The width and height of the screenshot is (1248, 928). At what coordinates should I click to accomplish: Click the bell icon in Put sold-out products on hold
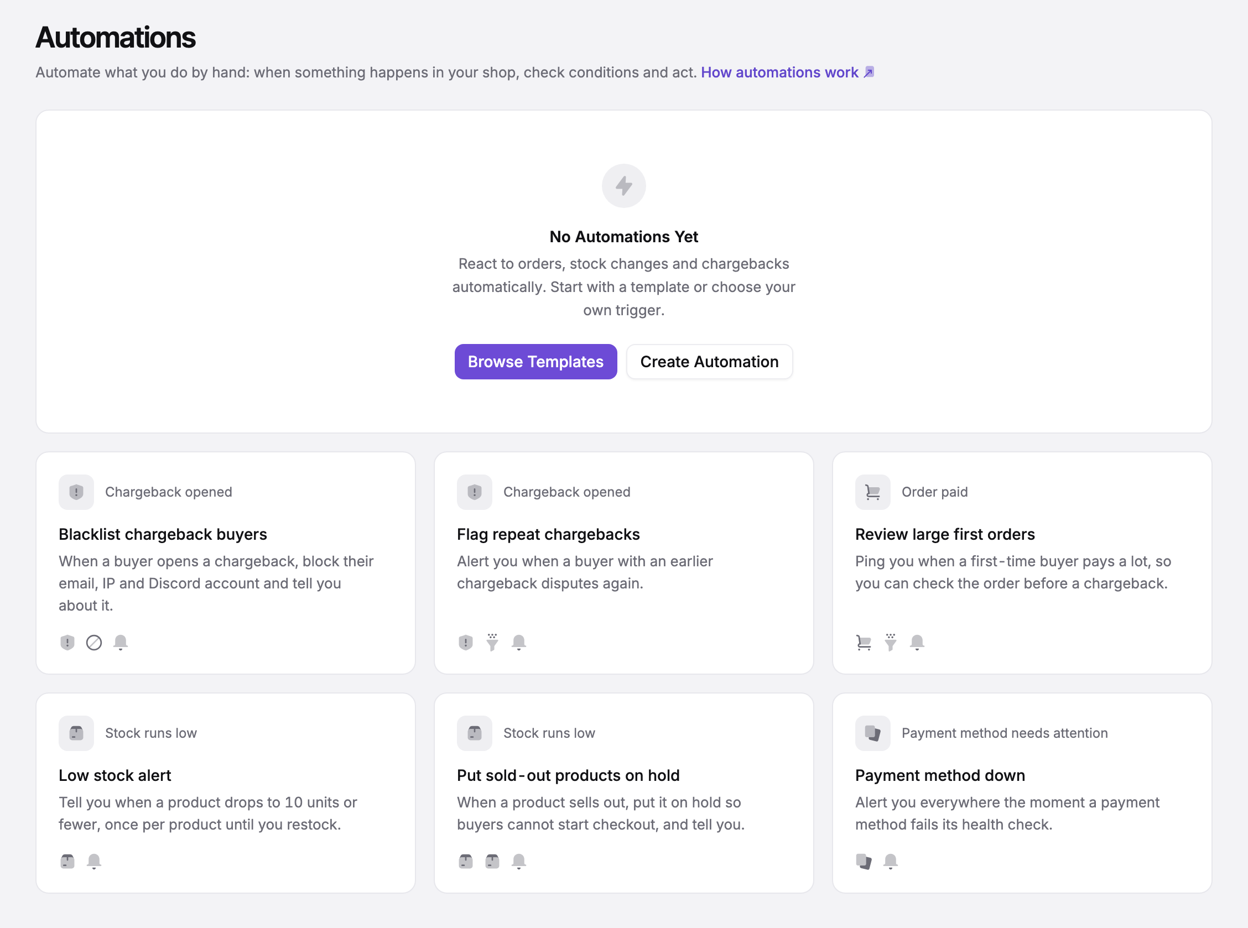(519, 861)
